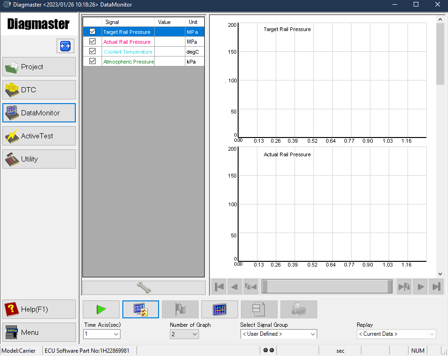Click the CSV export icon
448x356 pixels.
pos(259,309)
